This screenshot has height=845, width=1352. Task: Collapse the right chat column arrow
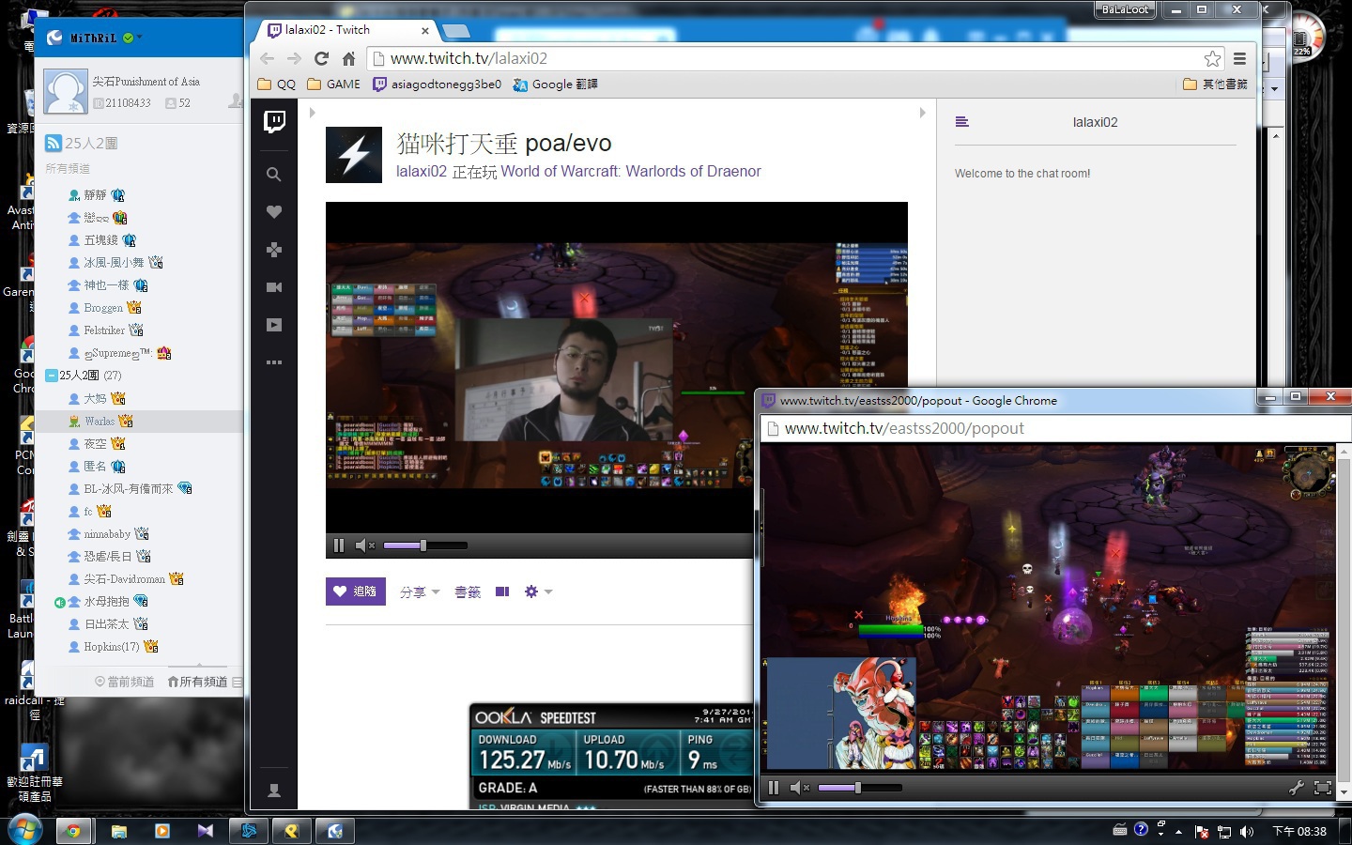(x=922, y=113)
